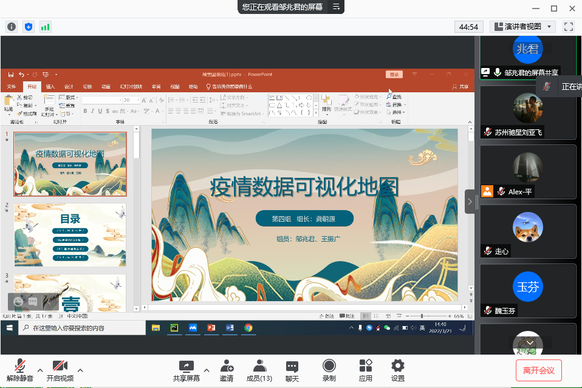Open the screen-sharing options menu at top
The image size is (582, 388).
[336, 7]
